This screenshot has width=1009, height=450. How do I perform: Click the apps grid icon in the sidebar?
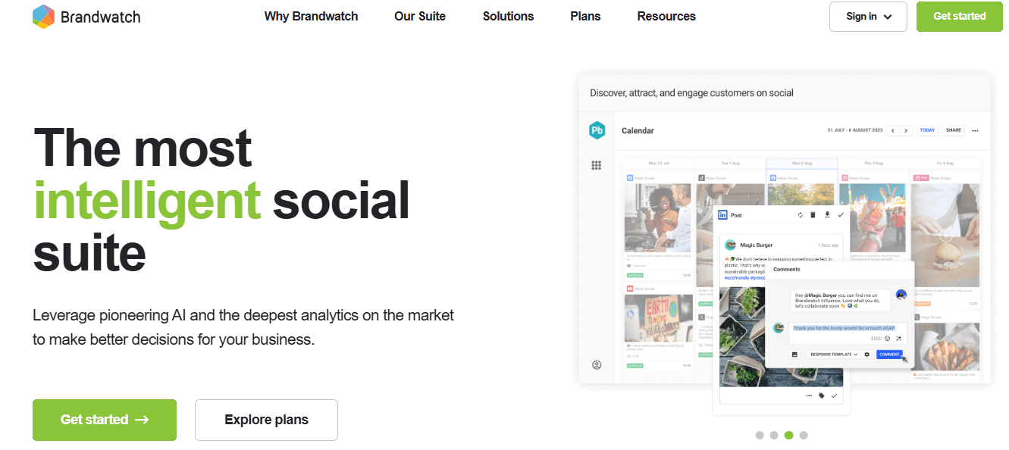pyautogui.click(x=597, y=165)
